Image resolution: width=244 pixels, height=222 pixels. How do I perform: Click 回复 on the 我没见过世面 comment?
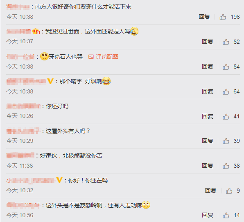[208, 42]
